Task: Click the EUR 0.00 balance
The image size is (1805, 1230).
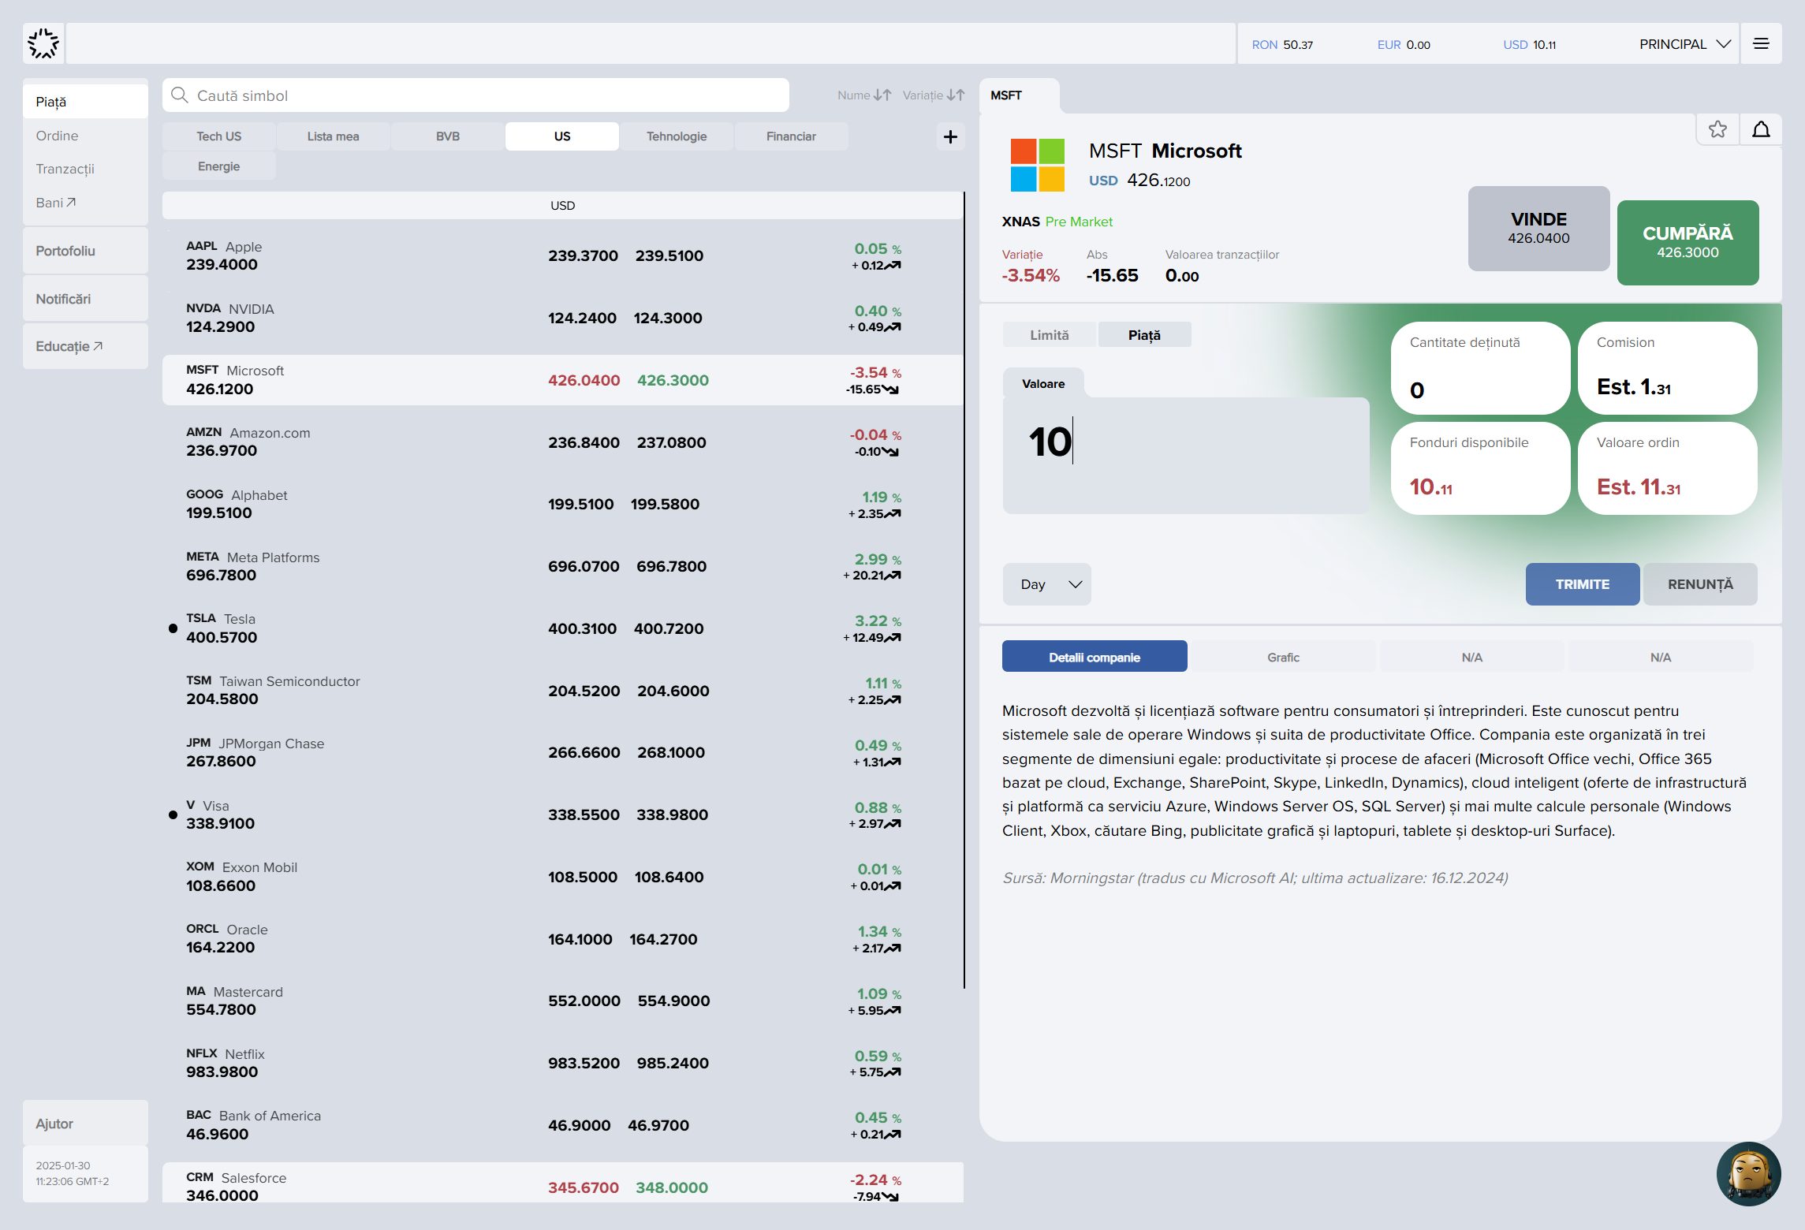Action: click(1404, 45)
